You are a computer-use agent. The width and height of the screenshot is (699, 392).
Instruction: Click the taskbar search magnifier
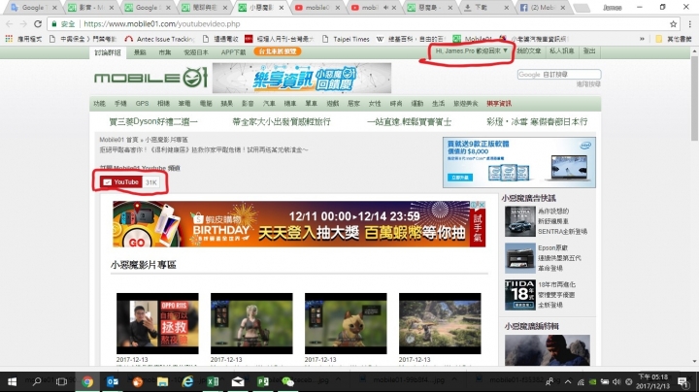37,381
